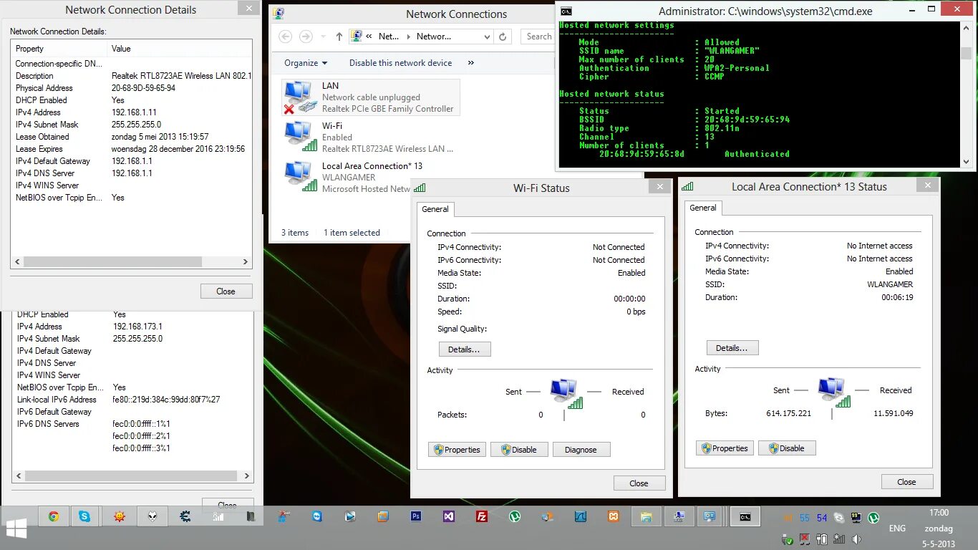The image size is (978, 550).
Task: Open Details in Local Area Connection* 13 Status
Action: coord(732,348)
